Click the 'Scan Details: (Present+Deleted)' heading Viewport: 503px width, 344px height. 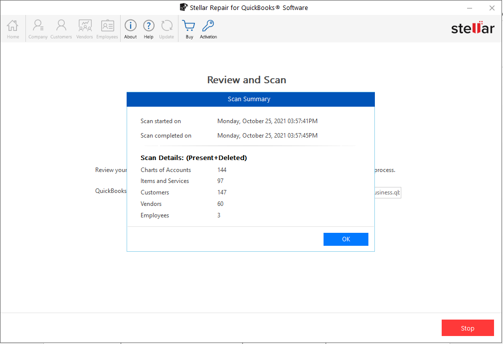194,158
